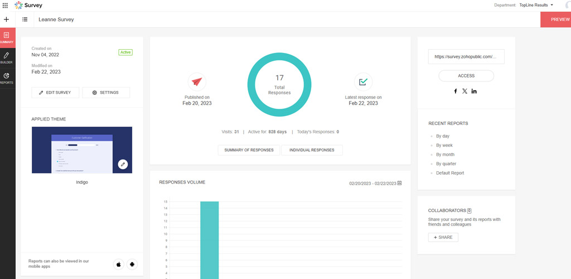571x279 pixels.
Task: Open the responses volume date range calendar icon
Action: point(399,183)
